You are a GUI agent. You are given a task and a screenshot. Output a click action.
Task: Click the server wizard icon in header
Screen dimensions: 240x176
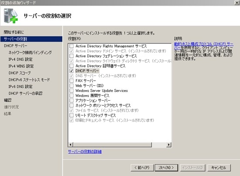(x=11, y=16)
